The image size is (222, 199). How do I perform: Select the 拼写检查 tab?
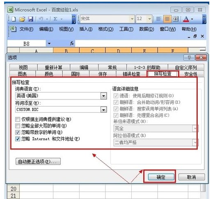coord(162,74)
